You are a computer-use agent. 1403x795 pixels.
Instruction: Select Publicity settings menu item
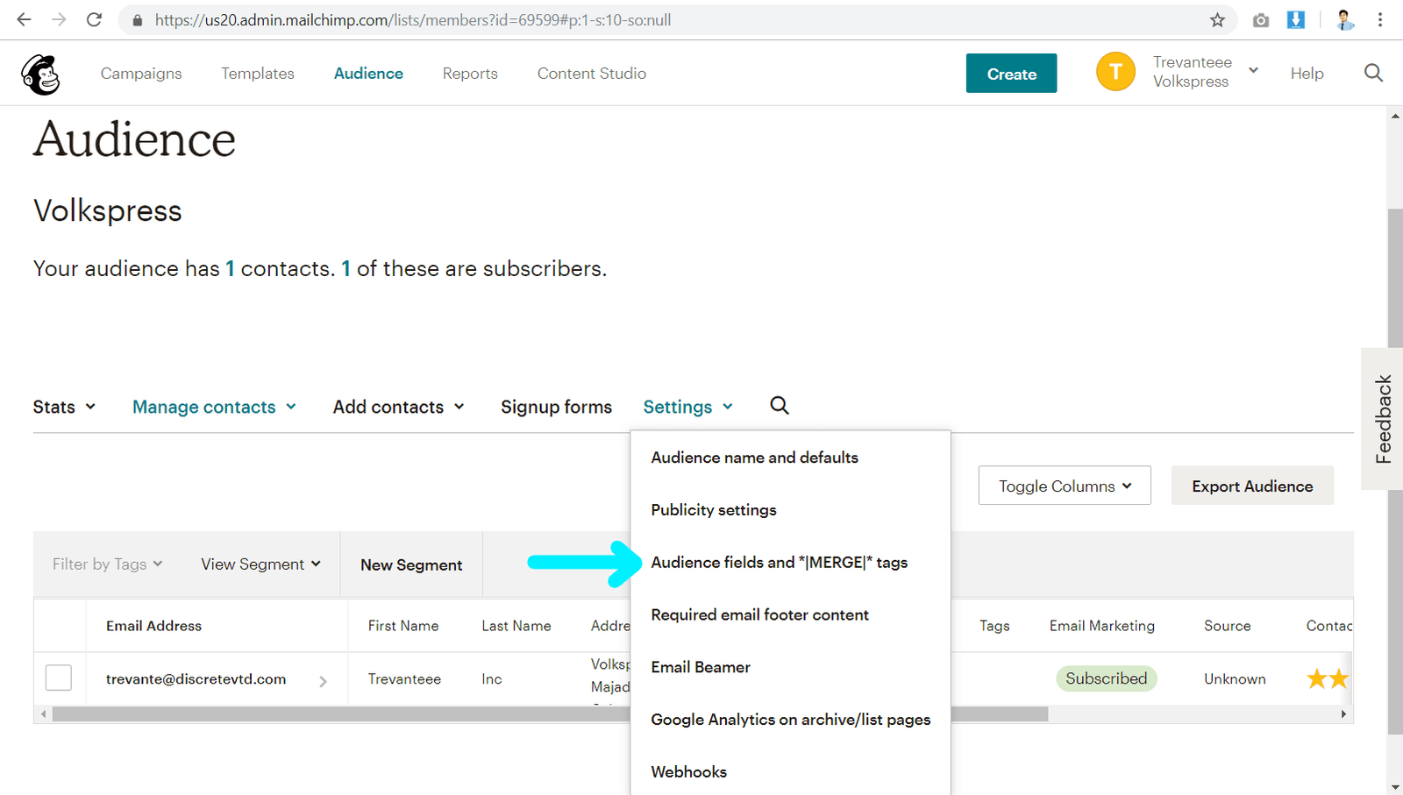coord(714,510)
